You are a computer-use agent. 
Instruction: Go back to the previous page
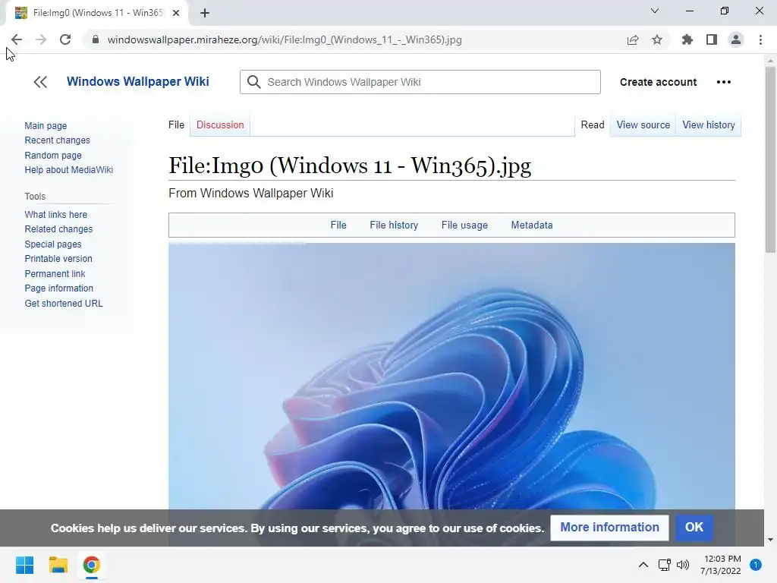(17, 39)
